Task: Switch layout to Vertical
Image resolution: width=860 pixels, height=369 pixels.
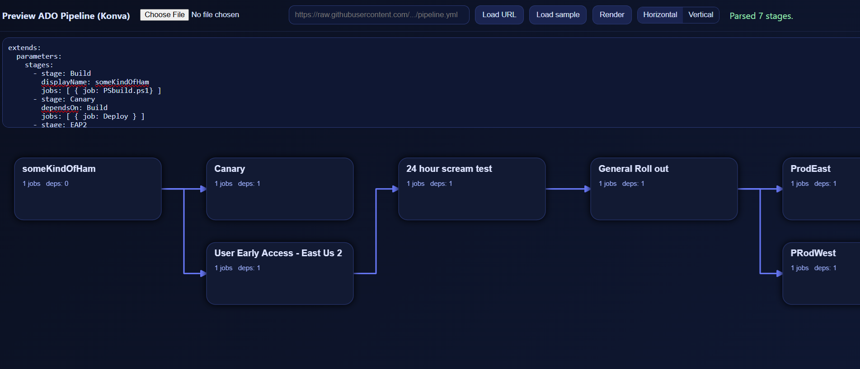Action: pos(701,15)
